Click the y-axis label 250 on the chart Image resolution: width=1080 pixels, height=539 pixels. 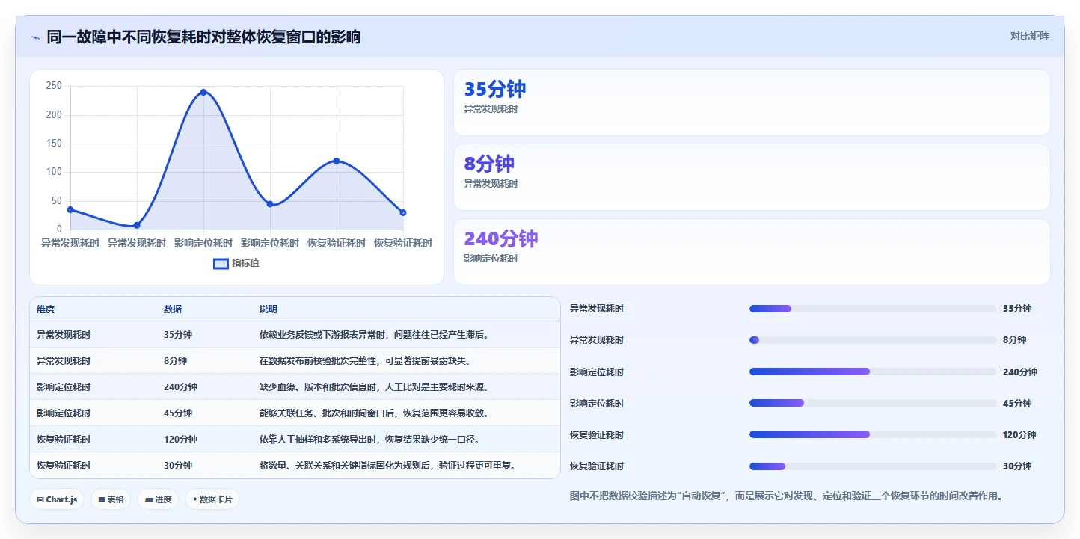click(x=54, y=86)
